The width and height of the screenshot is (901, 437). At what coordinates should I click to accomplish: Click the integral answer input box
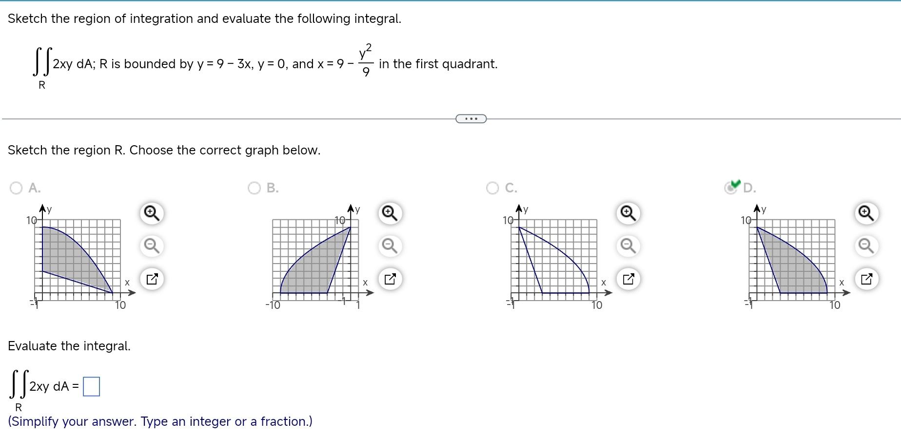91,385
